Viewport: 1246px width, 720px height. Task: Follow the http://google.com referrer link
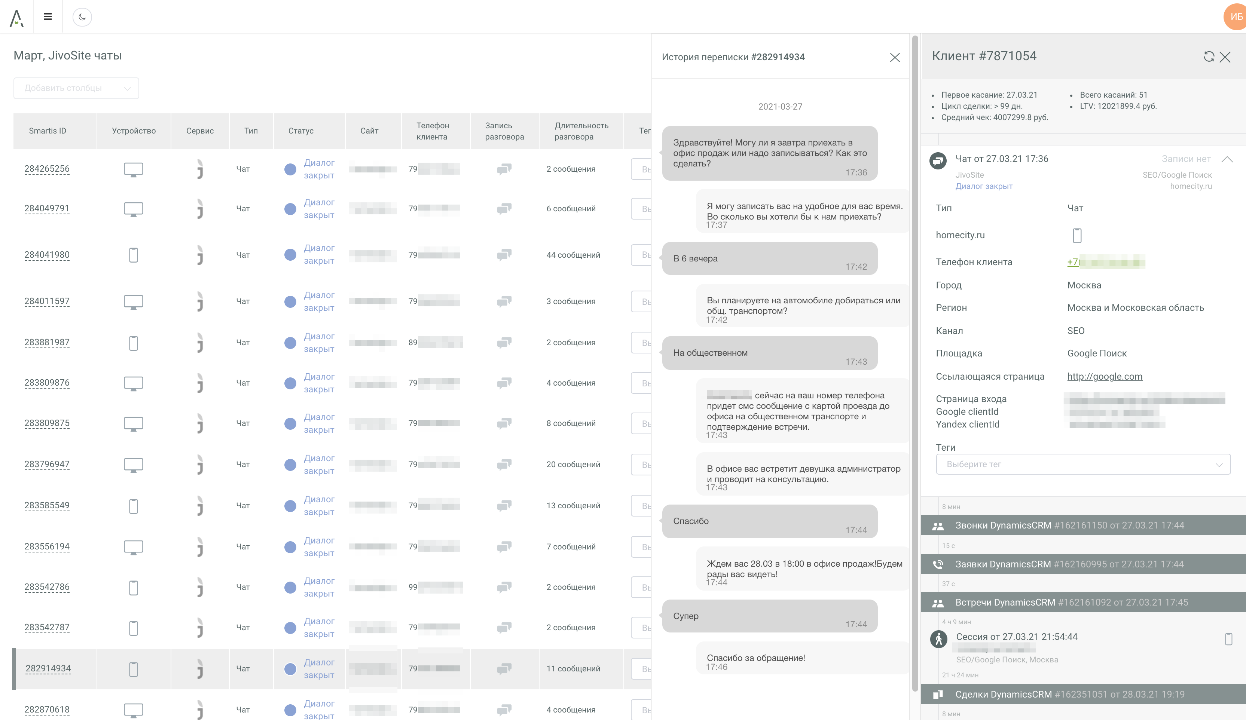tap(1105, 377)
